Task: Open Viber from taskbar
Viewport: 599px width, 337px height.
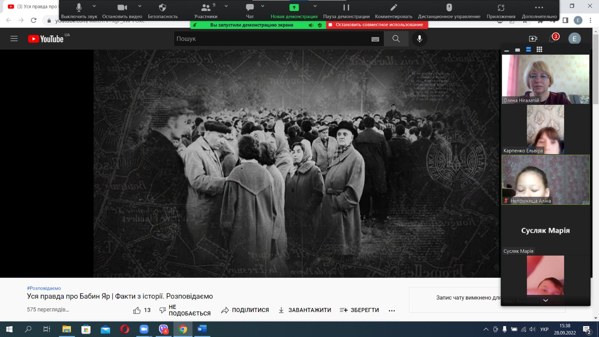Action: pyautogui.click(x=164, y=329)
